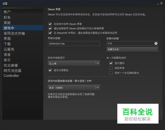Clear the F12 screenshot shortcut key
This screenshot has height=130, width=165.
[156, 44]
